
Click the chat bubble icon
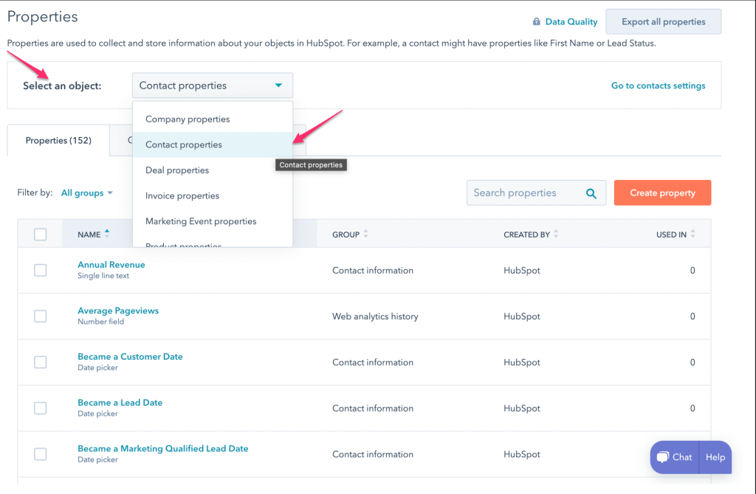[x=662, y=457]
